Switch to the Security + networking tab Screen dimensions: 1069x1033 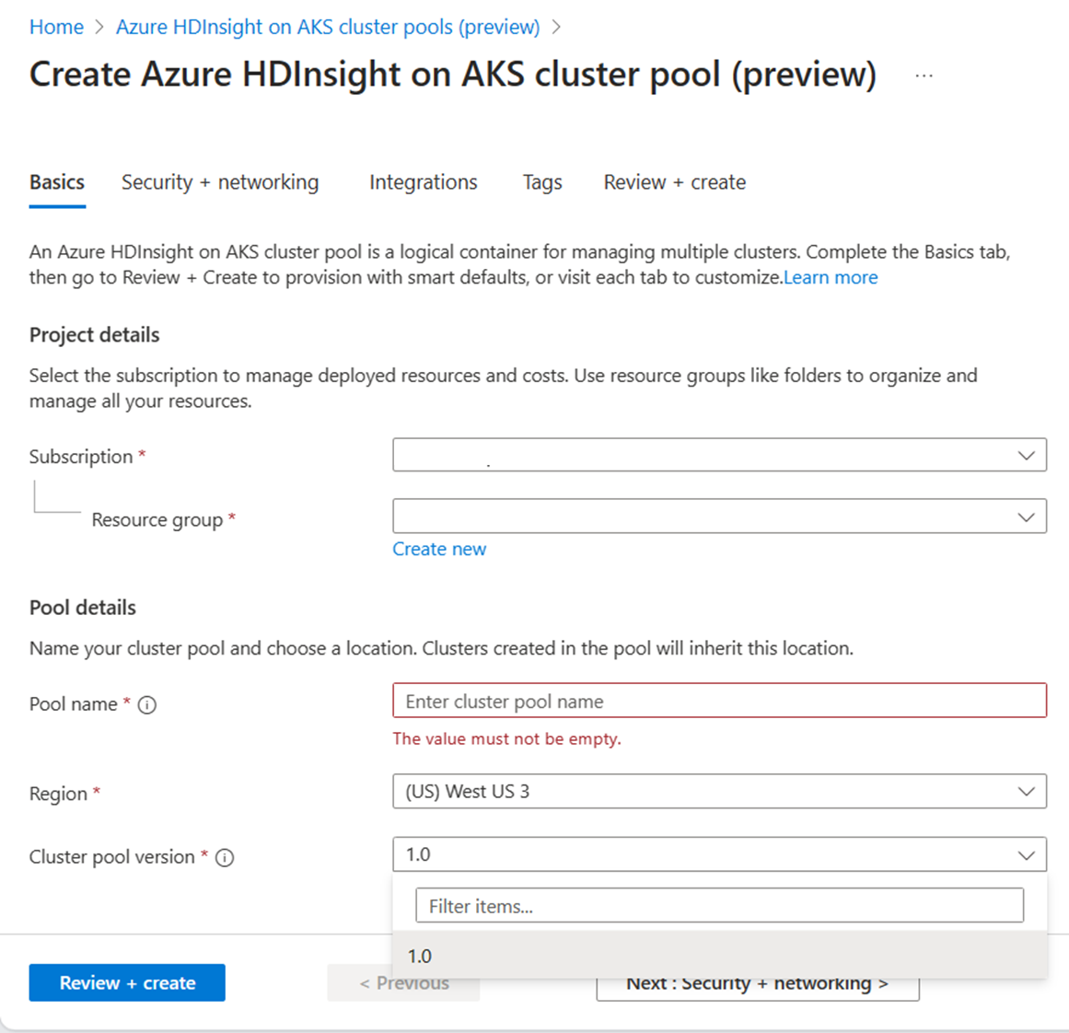220,182
